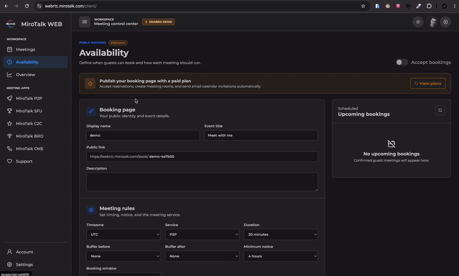Click the Description text area

click(x=202, y=182)
